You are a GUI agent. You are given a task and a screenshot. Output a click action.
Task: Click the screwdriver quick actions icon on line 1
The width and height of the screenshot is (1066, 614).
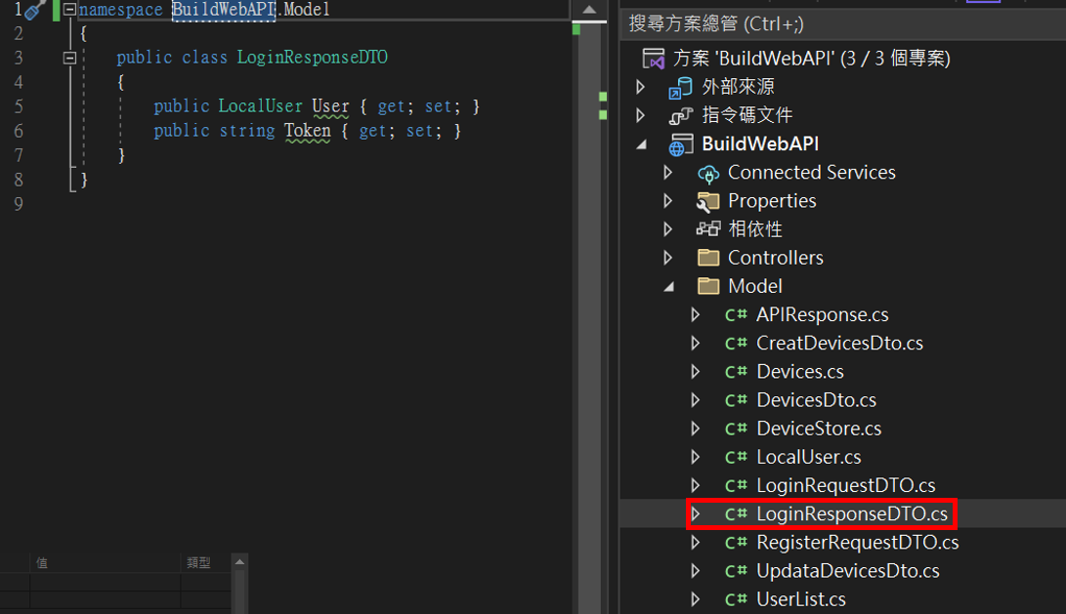[x=34, y=10]
